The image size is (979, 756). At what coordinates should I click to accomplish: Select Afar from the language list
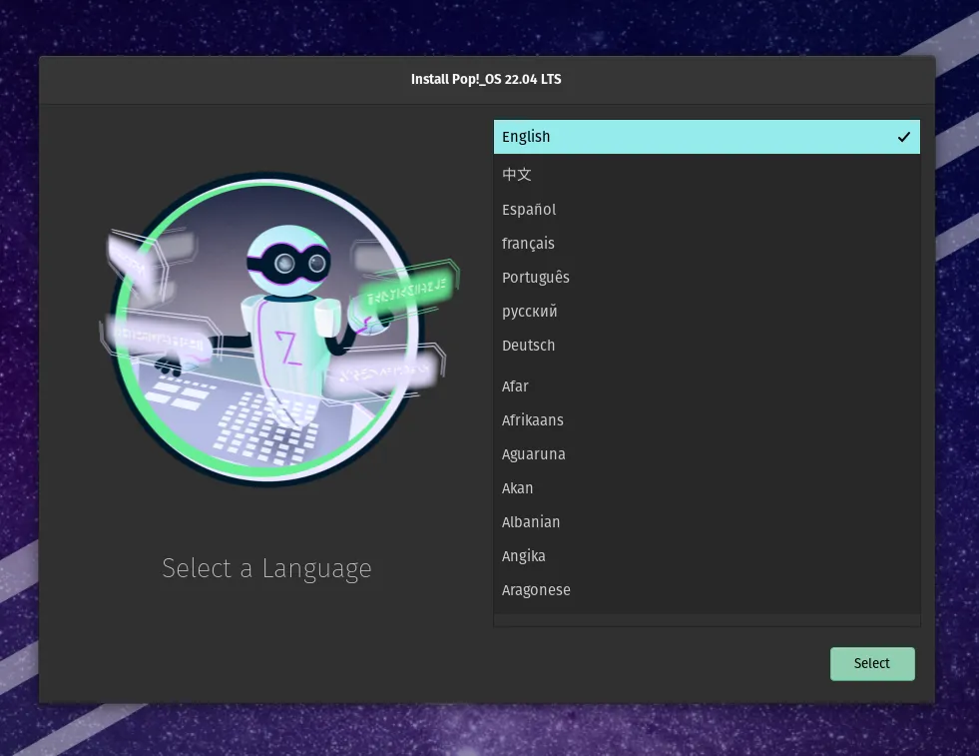tap(515, 386)
